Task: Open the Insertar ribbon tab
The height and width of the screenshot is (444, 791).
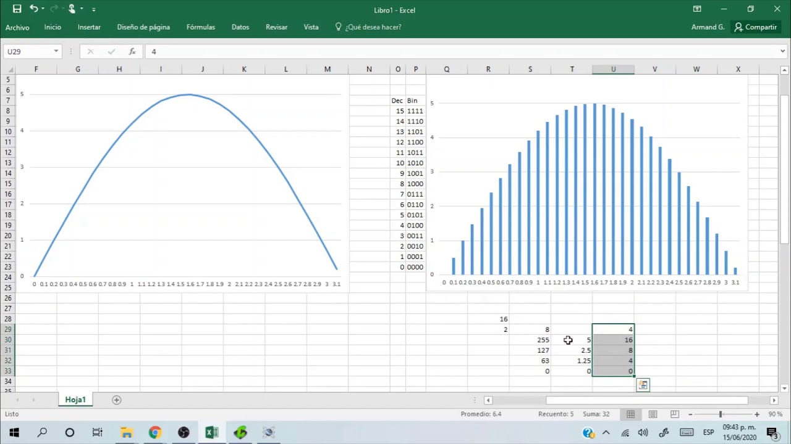Action: (89, 27)
